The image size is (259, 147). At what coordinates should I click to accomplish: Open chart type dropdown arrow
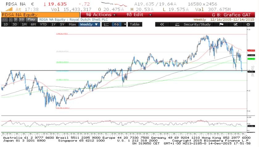tap(125, 24)
